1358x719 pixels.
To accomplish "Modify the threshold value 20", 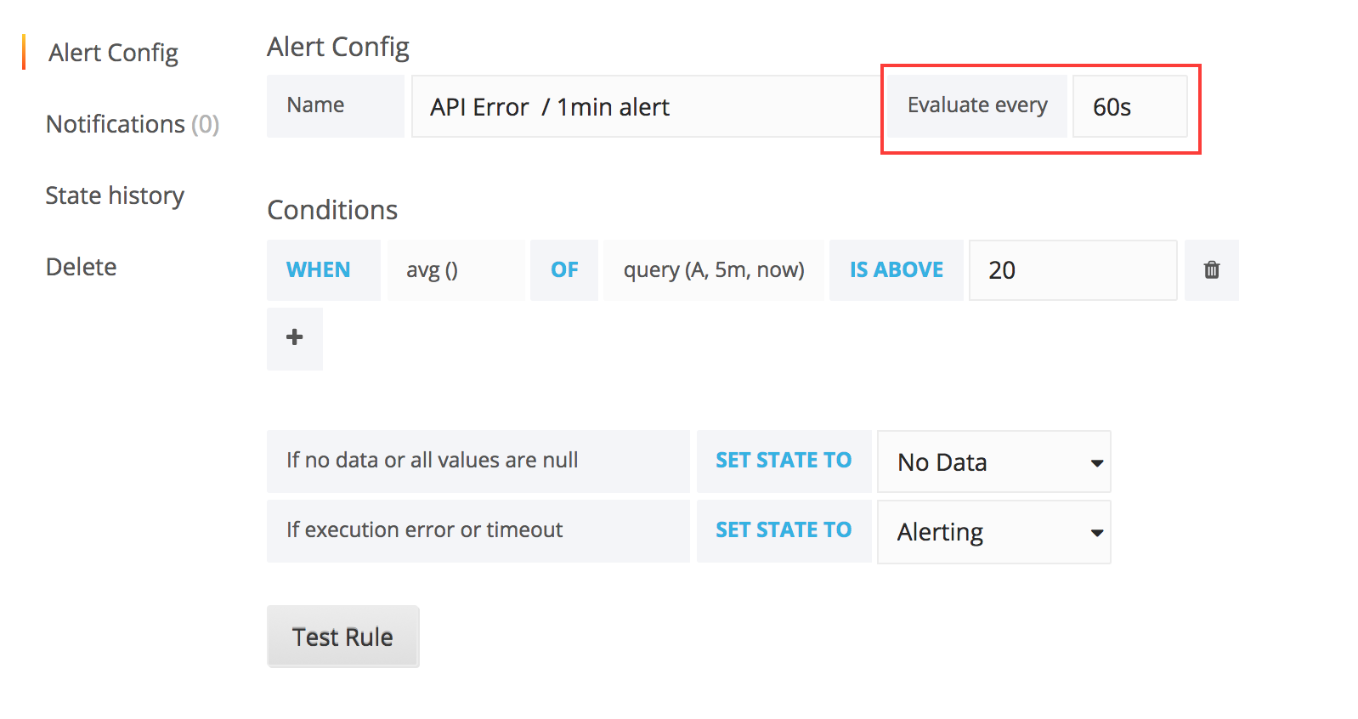I will 1072,269.
